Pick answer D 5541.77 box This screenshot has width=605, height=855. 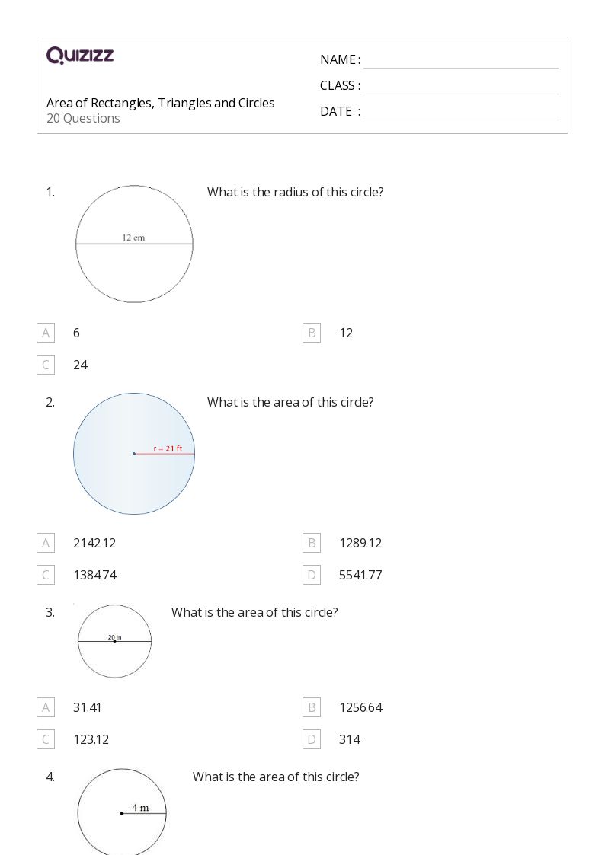pyautogui.click(x=312, y=575)
